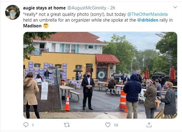Click the smiling face emoji after Madison
The image size is (182, 132).
46,26
